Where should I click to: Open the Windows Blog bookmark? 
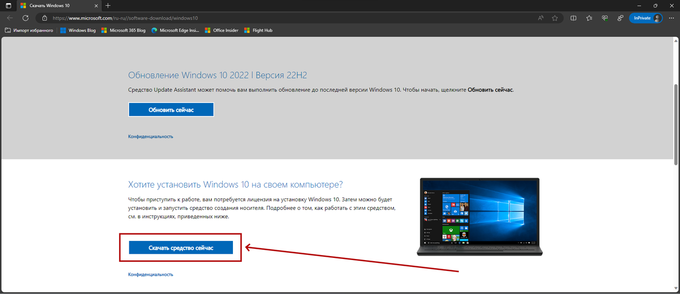[x=78, y=30]
